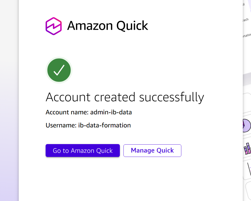Click the 'Account name:' label

[x=67, y=112]
